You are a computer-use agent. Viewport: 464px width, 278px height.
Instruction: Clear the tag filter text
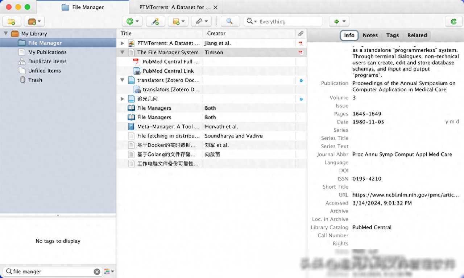[97, 271]
